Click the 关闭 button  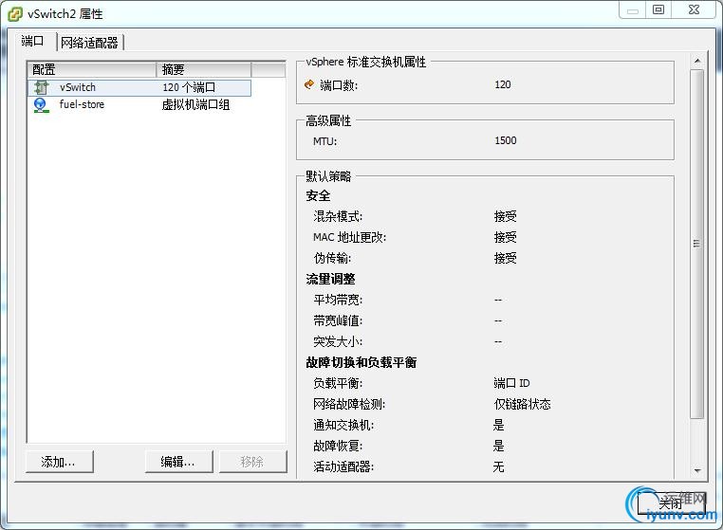(672, 503)
